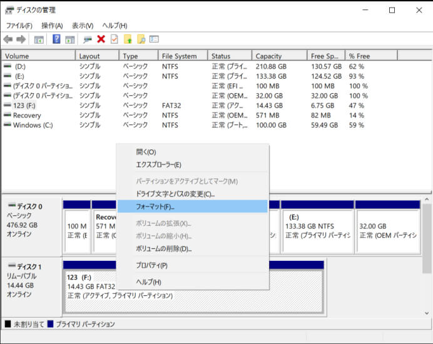Click the red X delete icon
The height and width of the screenshot is (344, 433).
pyautogui.click(x=101, y=39)
